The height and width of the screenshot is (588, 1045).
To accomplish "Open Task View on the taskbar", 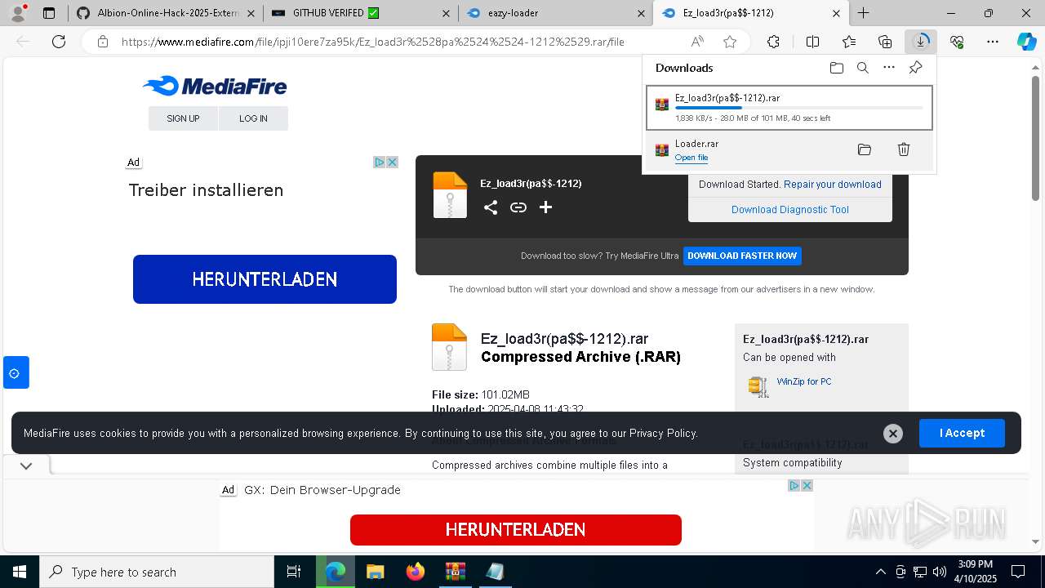I will tap(294, 572).
